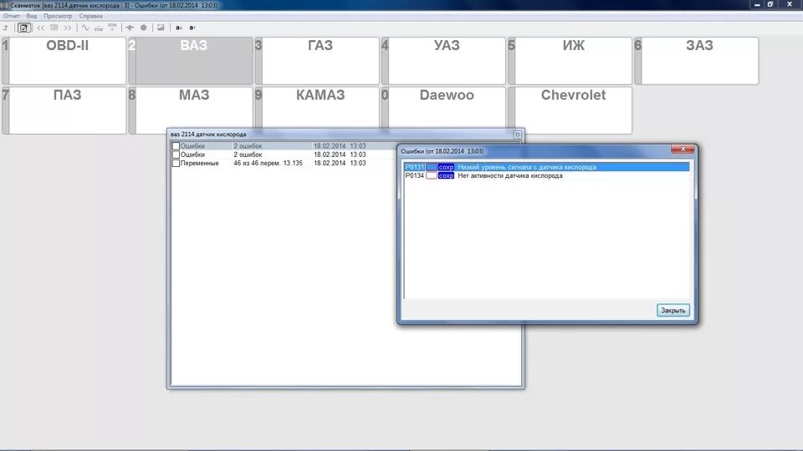Restore down the Сканматик main window
The height and width of the screenshot is (451, 803).
coord(770,5)
